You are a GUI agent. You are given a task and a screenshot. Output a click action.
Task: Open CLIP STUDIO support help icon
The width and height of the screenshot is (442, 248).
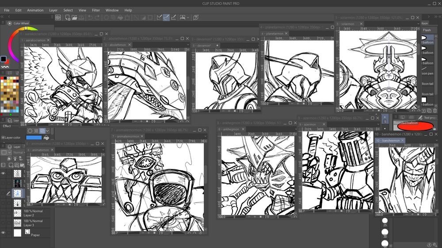pos(196,18)
